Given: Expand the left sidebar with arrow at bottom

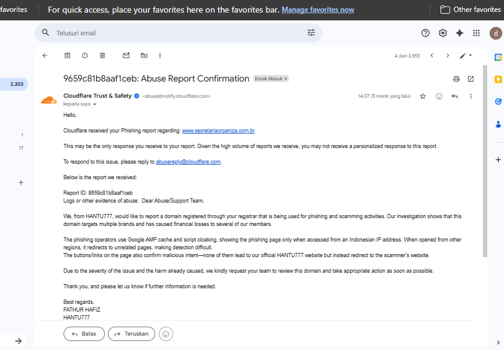Looking at the screenshot, I should pos(19,341).
